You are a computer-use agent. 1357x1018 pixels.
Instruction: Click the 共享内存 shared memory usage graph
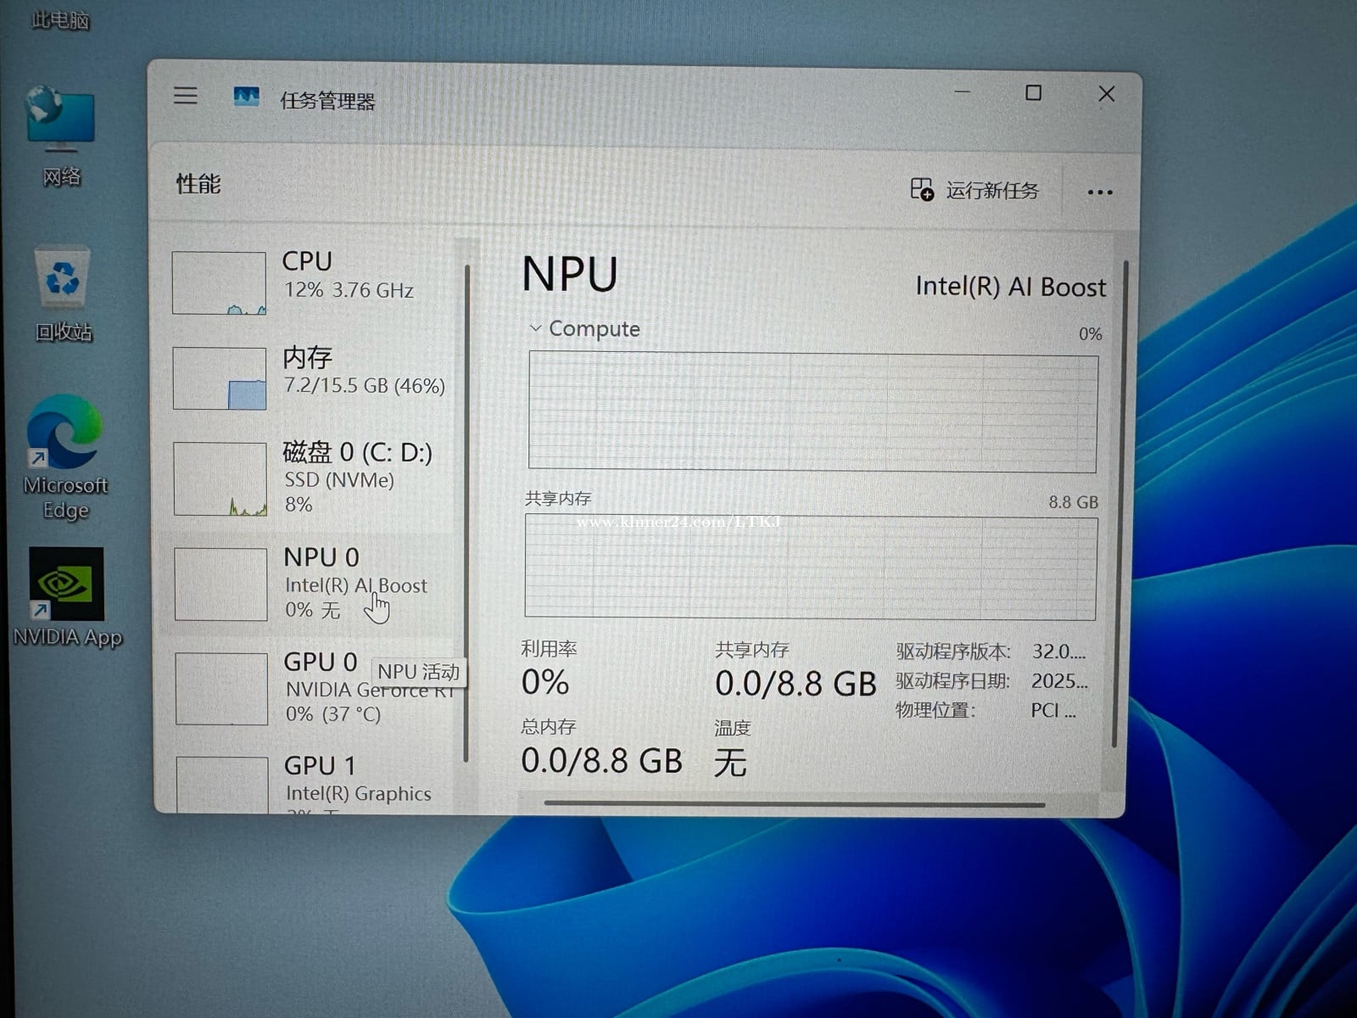coord(811,567)
